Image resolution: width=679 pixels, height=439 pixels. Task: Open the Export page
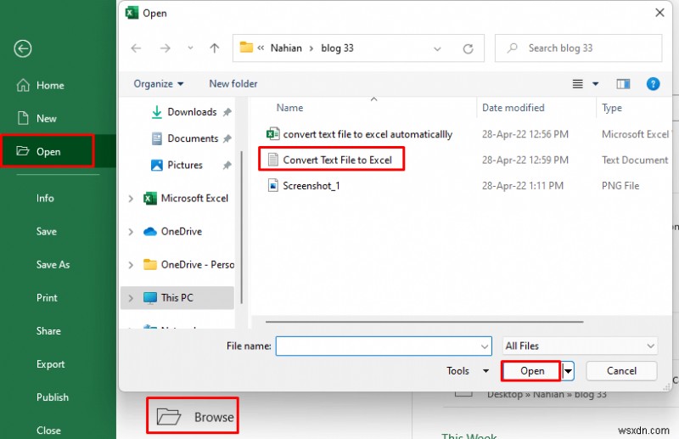tap(50, 364)
